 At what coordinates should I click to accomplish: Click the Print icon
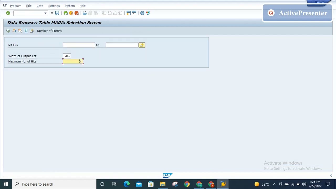[85, 13]
